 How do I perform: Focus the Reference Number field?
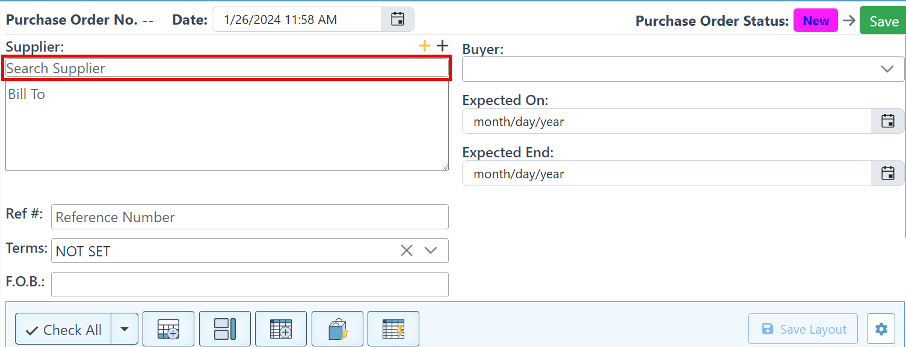pos(250,217)
